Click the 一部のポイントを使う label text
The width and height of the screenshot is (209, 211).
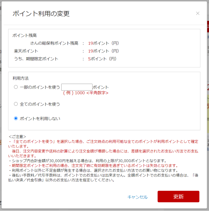(x=40, y=87)
